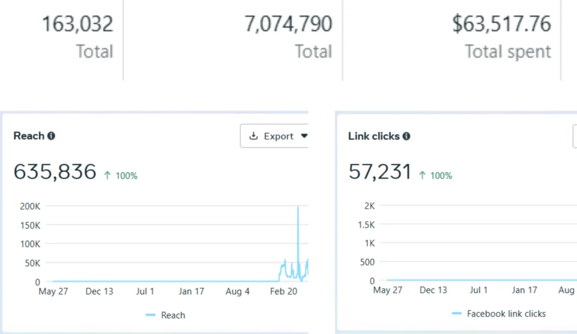Click the Aug label on Link clicks chart
The image size is (577, 334).
566,290
